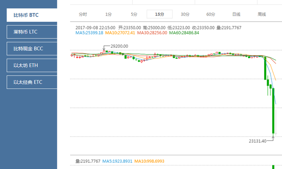Click the MA5 indicator label
Screen dimensions: 282x169
[x=90, y=33]
